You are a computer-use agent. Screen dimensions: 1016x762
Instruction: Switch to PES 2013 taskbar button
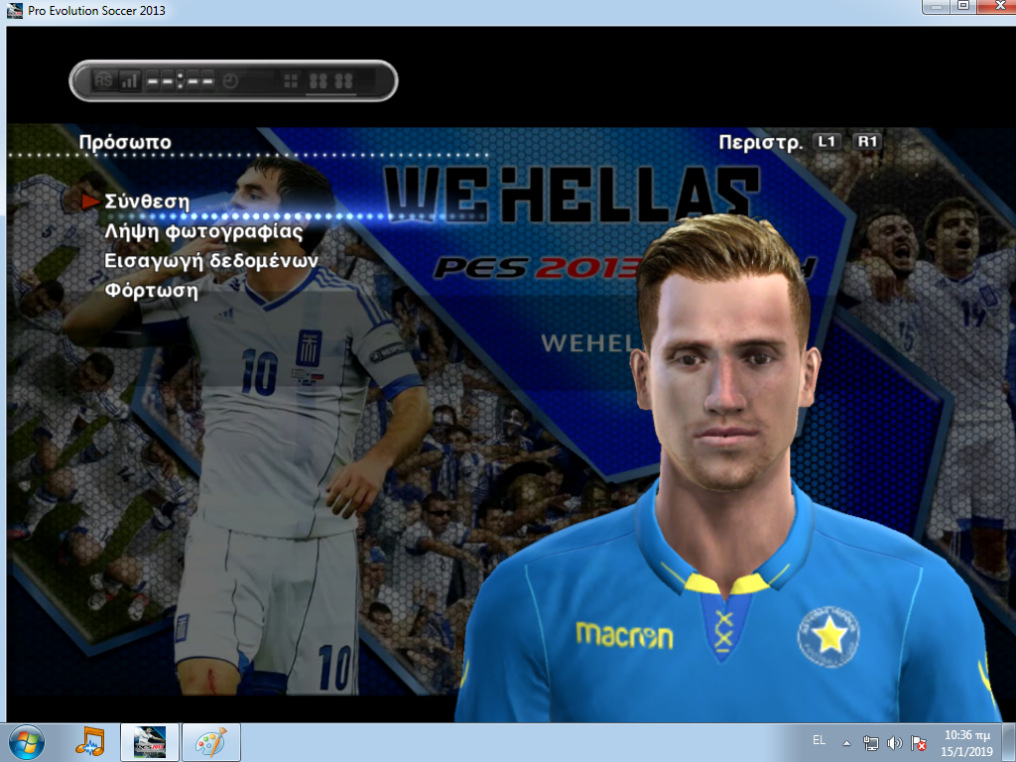coord(150,742)
